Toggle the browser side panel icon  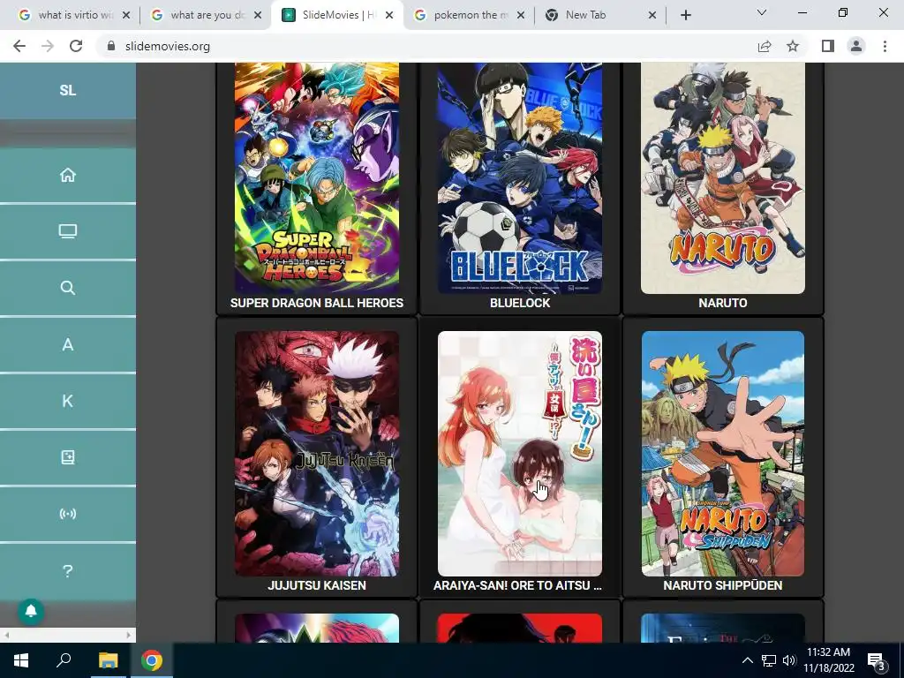click(x=828, y=46)
